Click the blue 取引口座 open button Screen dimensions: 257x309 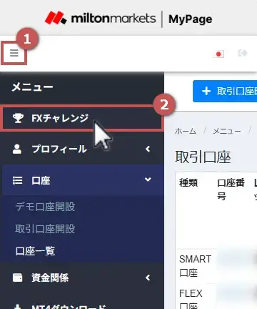click(225, 92)
